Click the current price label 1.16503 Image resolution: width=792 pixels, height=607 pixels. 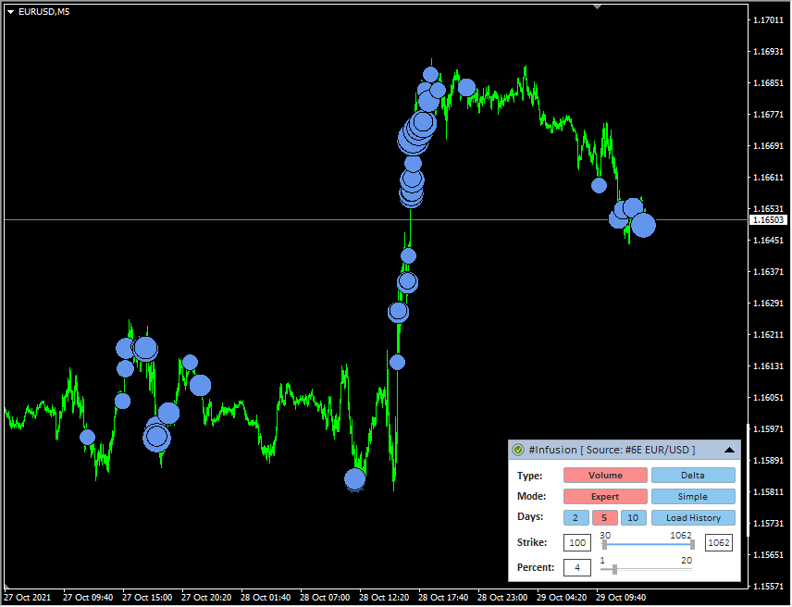click(x=768, y=220)
